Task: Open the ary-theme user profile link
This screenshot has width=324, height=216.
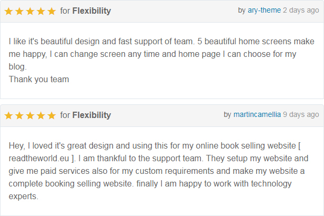Action: 264,11
